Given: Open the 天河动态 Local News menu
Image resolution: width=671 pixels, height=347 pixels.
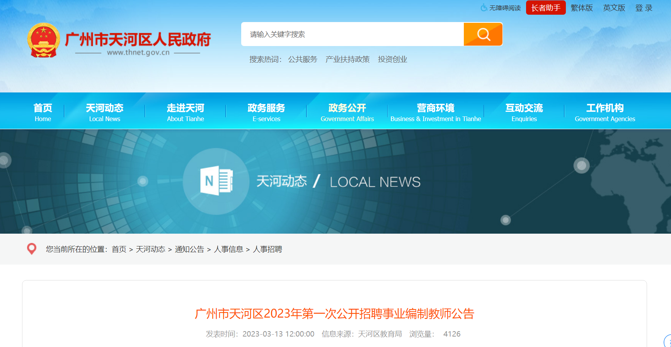Looking at the screenshot, I should (x=104, y=112).
